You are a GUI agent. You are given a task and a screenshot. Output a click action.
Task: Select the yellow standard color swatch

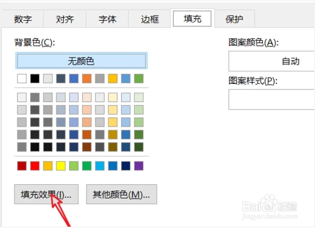61,166
